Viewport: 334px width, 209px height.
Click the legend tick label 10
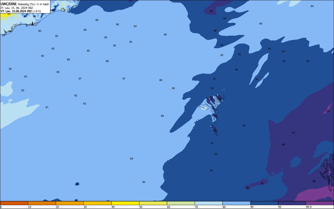click(30, 207)
